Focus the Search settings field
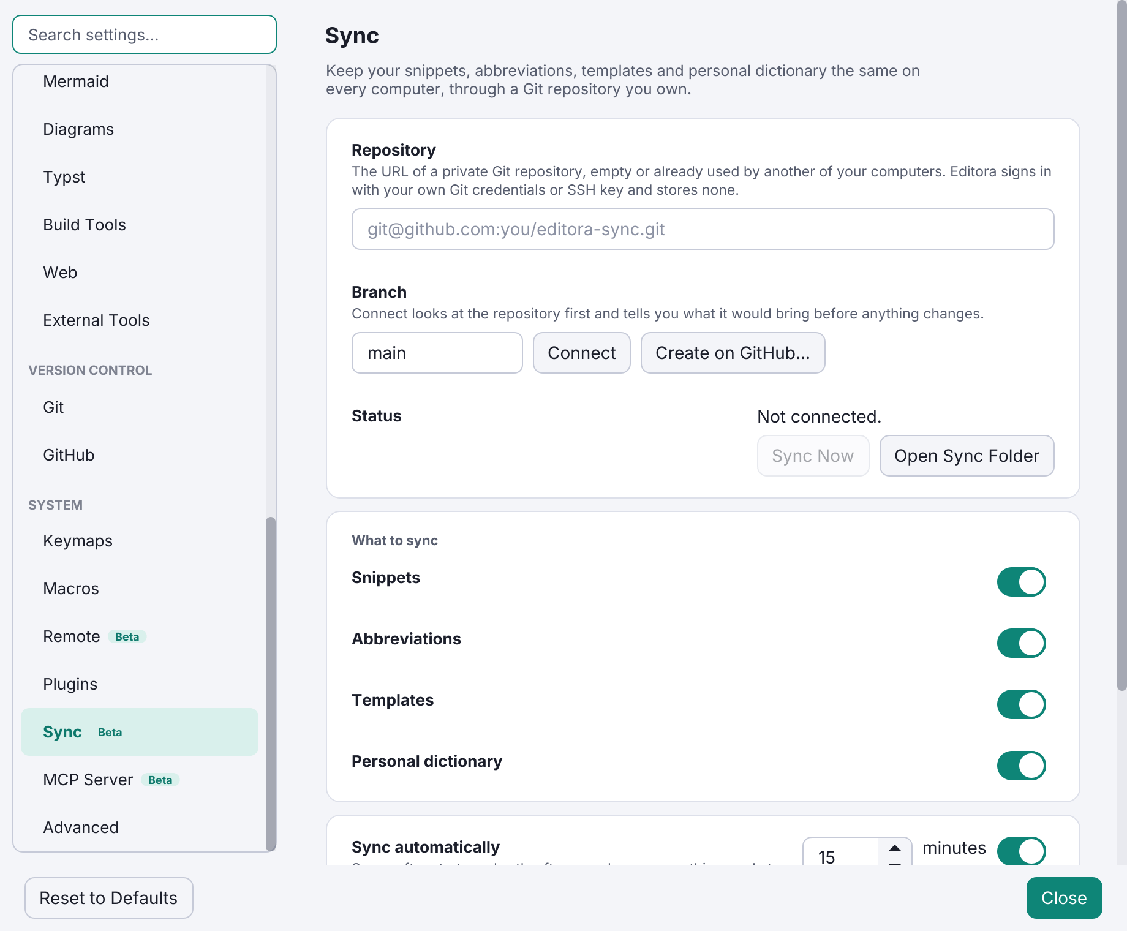This screenshot has height=931, width=1127. tap(145, 35)
